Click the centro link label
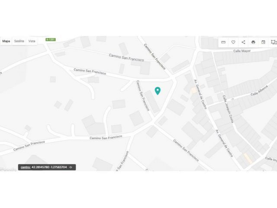Screen dimensions: 277x208 26,167
